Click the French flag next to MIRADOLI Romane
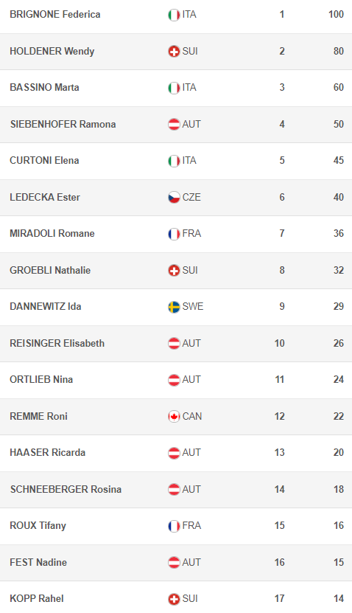Viewport: 352px width, 613px height. click(x=174, y=234)
